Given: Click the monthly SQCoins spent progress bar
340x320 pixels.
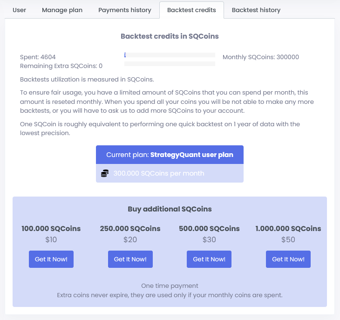Looking at the screenshot, I should pos(170,55).
